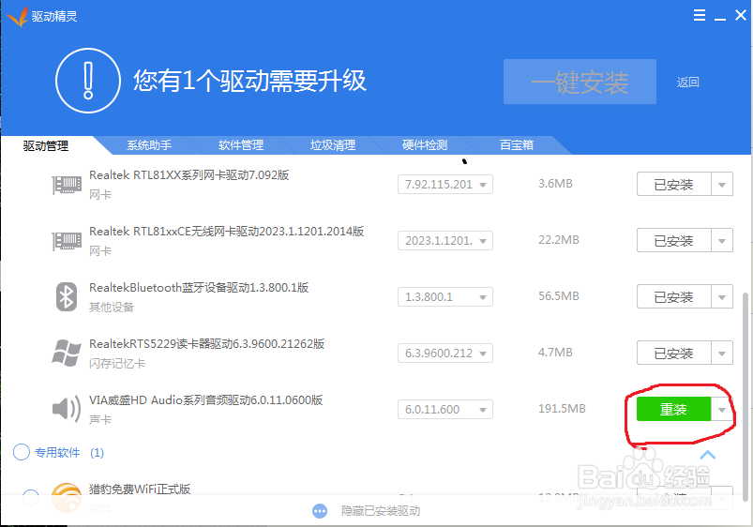The width and height of the screenshot is (753, 527).
Task: Click text VIA威盛HD Audio系列音频驱动6.0.11.0600版
Action: click(x=206, y=400)
